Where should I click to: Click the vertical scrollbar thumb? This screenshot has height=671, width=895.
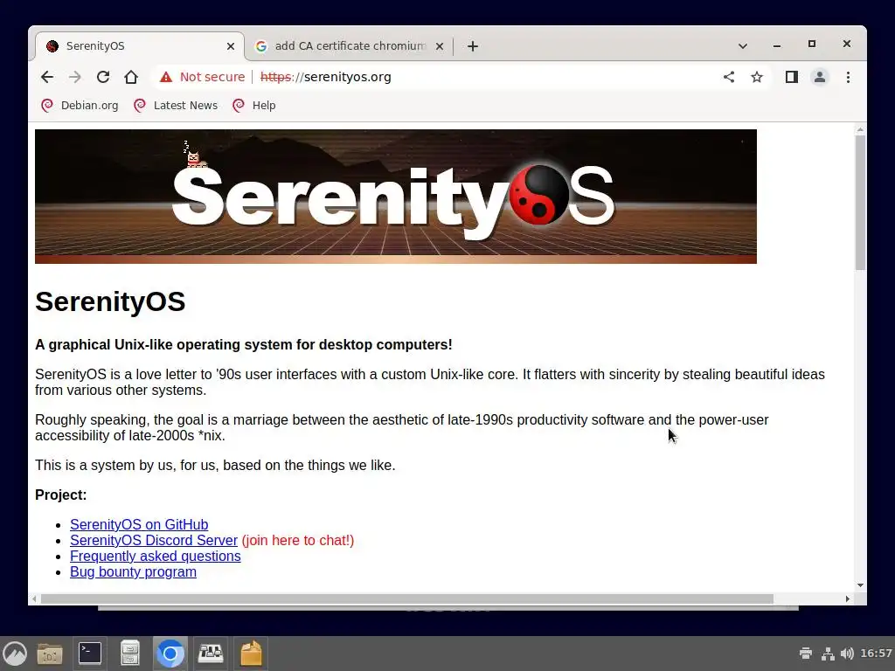pos(860,202)
